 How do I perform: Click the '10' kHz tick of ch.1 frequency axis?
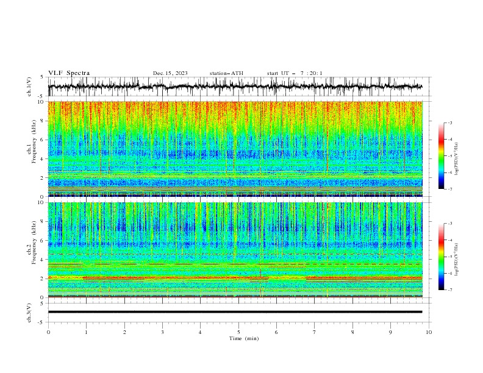[x=42, y=102]
